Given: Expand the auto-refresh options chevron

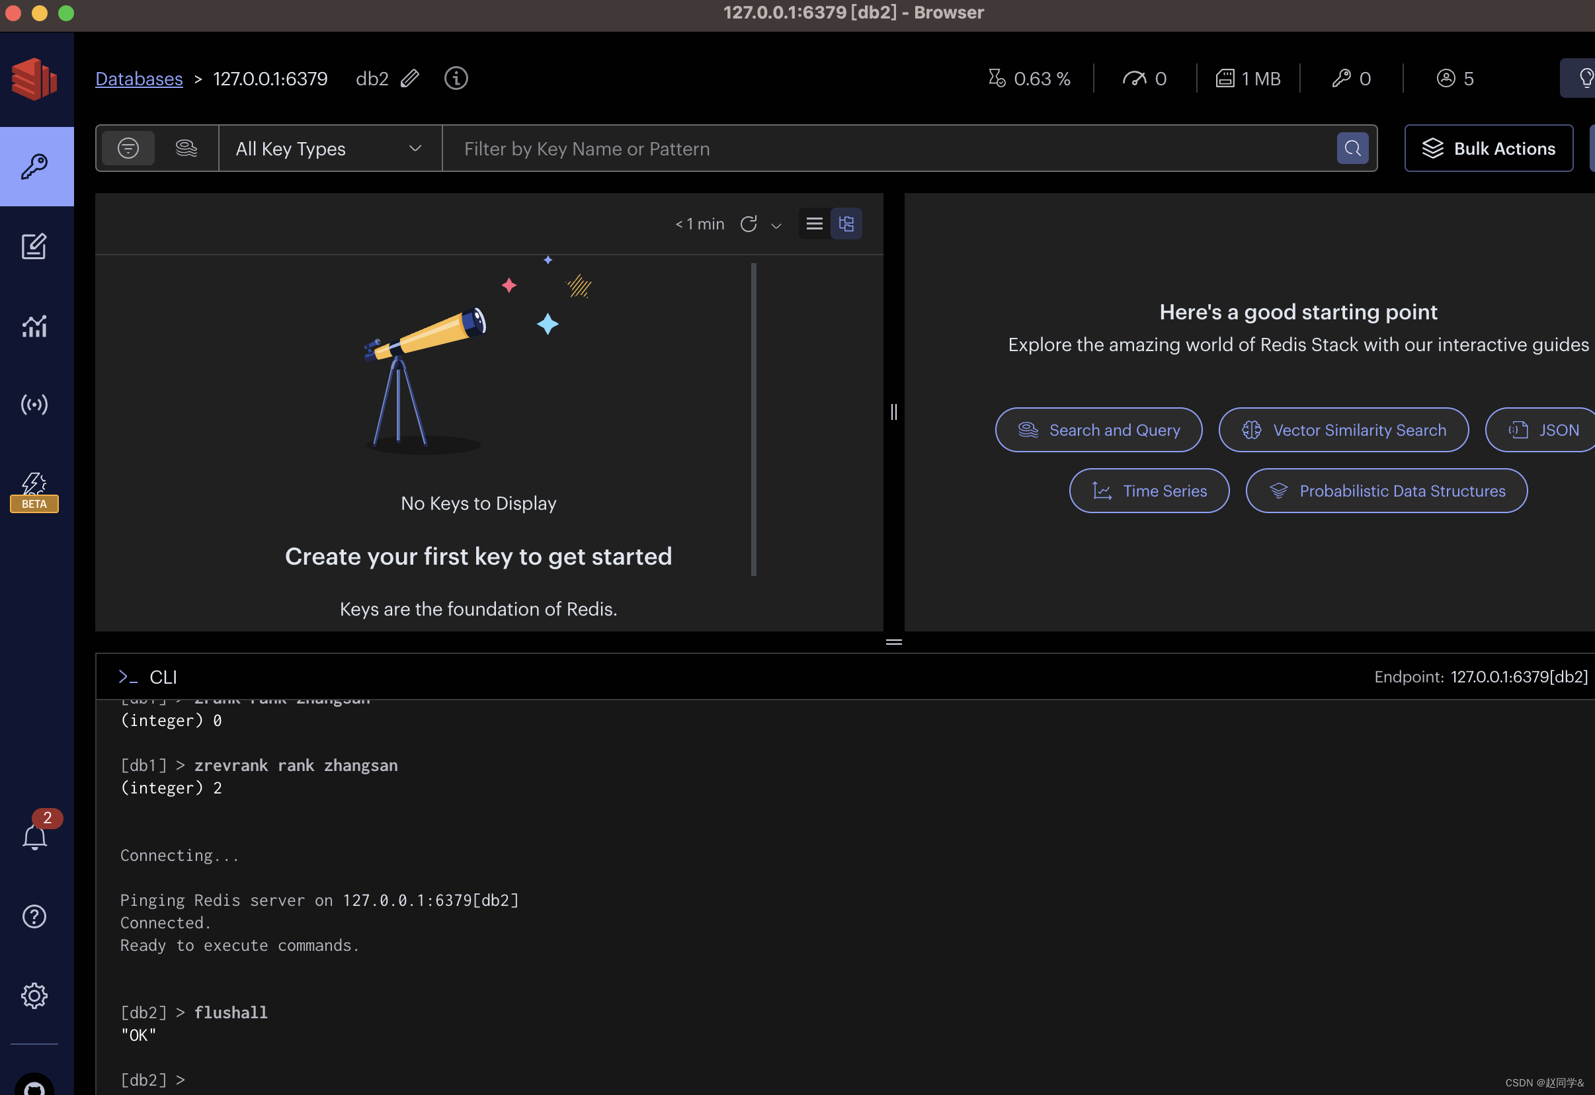Looking at the screenshot, I should tap(776, 225).
